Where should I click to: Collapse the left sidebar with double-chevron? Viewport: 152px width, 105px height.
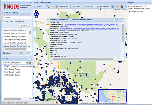pyautogui.click(x=30, y=2)
